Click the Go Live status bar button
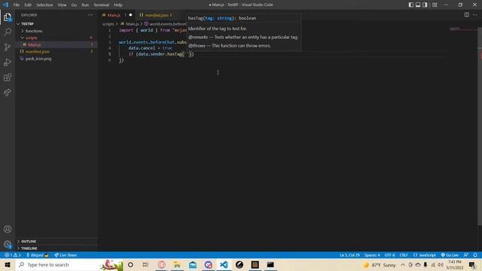The image size is (482, 271). pyautogui.click(x=450, y=255)
